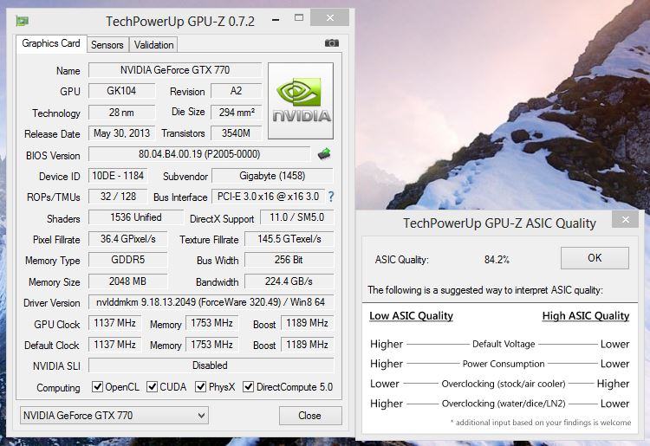Switch to the Validation tab

coord(153,45)
